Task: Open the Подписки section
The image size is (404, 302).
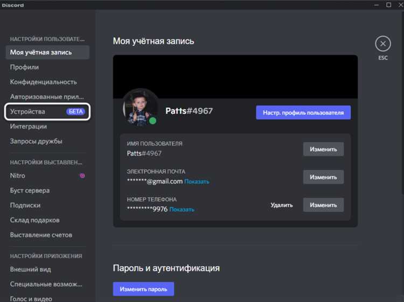Action: click(47, 205)
